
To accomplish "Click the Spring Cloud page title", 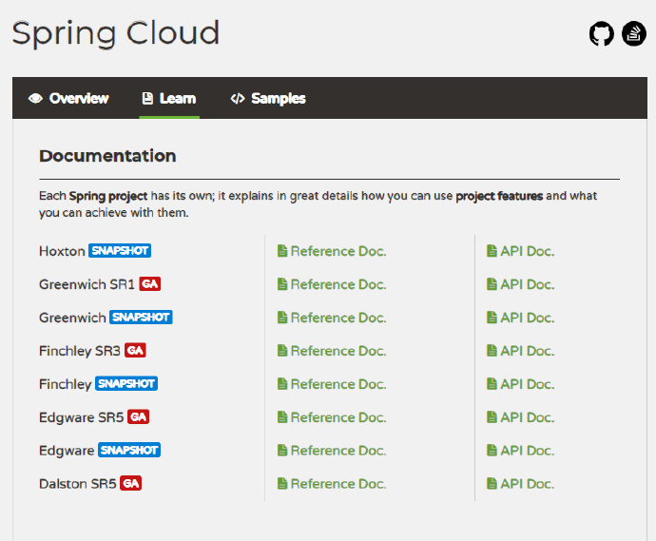I will click(x=116, y=33).
